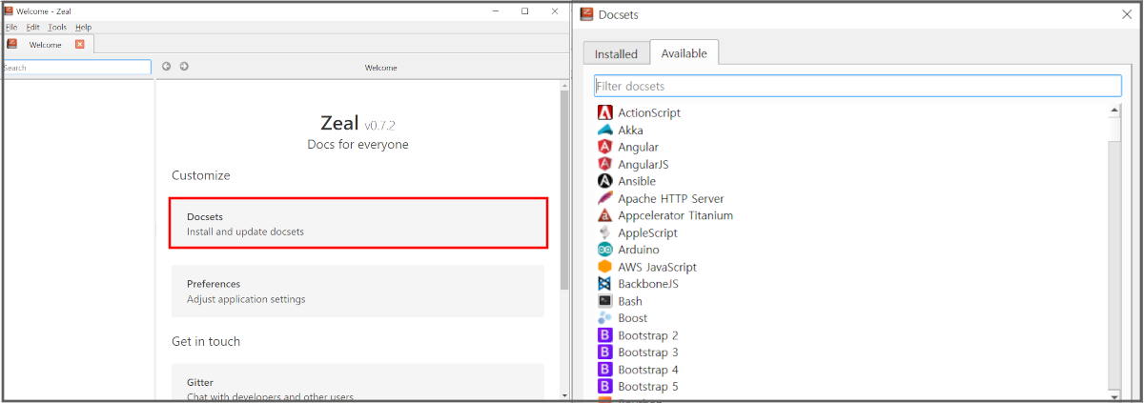Select the ActionScript list entry

649,112
